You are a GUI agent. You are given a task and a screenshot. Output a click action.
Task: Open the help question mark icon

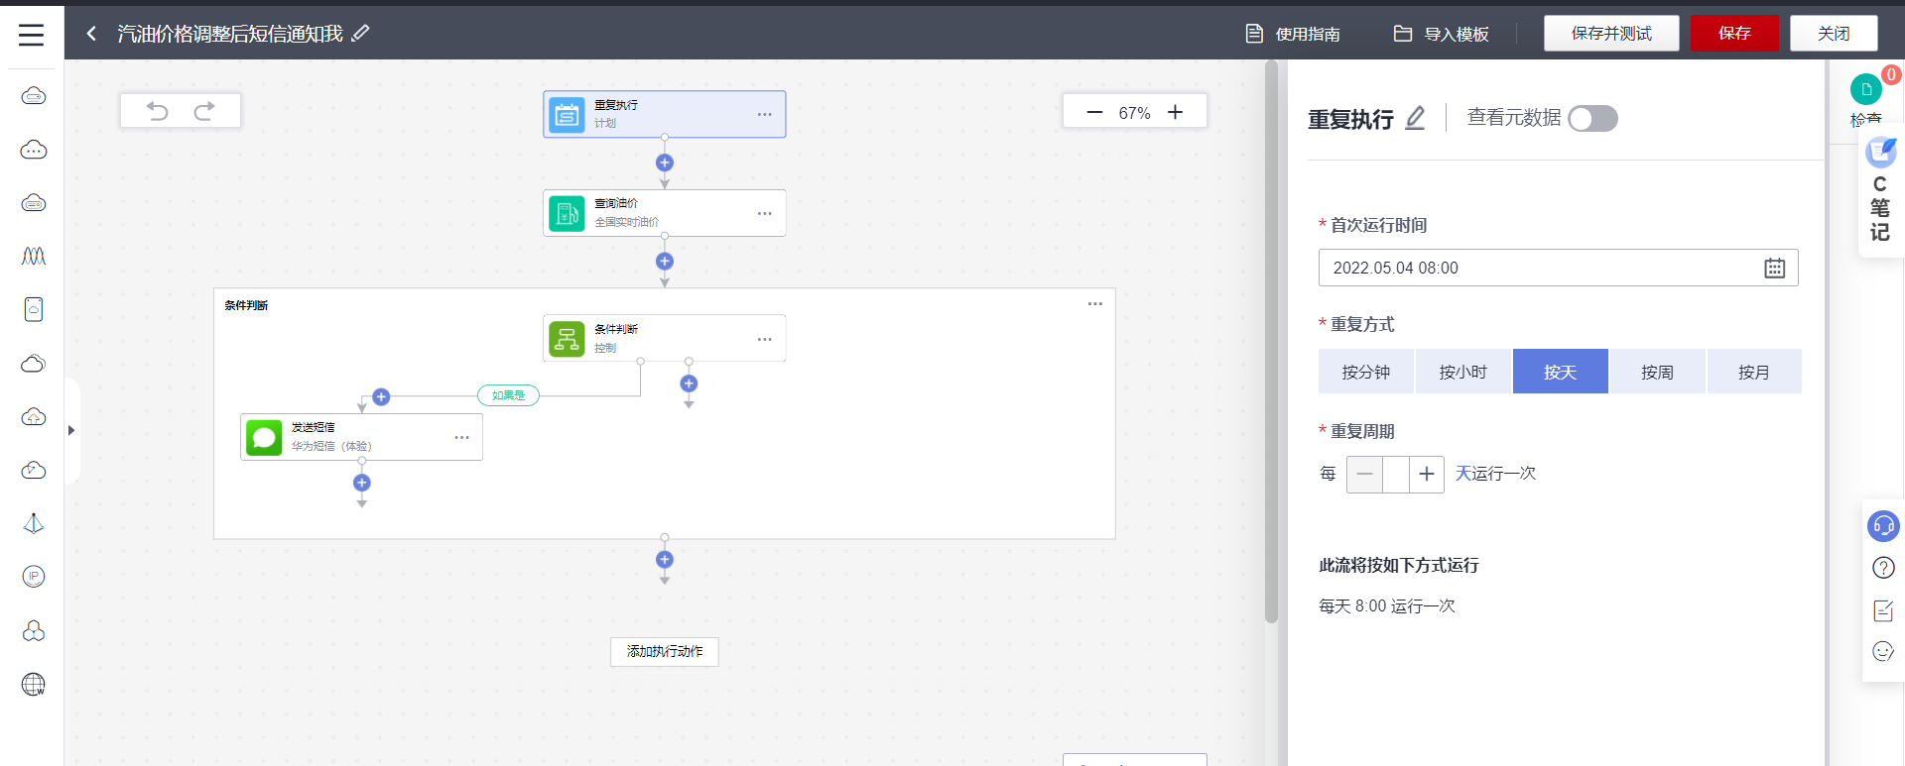pos(1883,568)
